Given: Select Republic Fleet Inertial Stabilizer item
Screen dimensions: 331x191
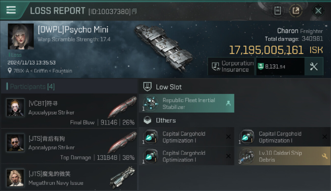Looking at the screenshot, I should [x=186, y=103].
